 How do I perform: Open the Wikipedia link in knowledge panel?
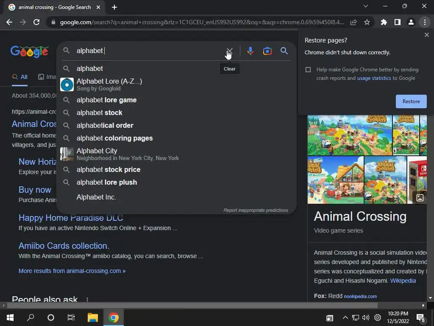point(403,281)
